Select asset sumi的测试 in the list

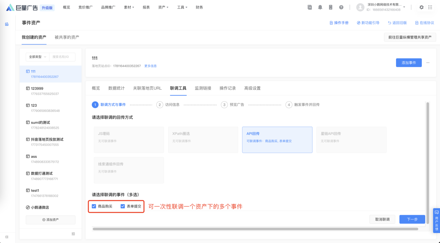click(51, 125)
